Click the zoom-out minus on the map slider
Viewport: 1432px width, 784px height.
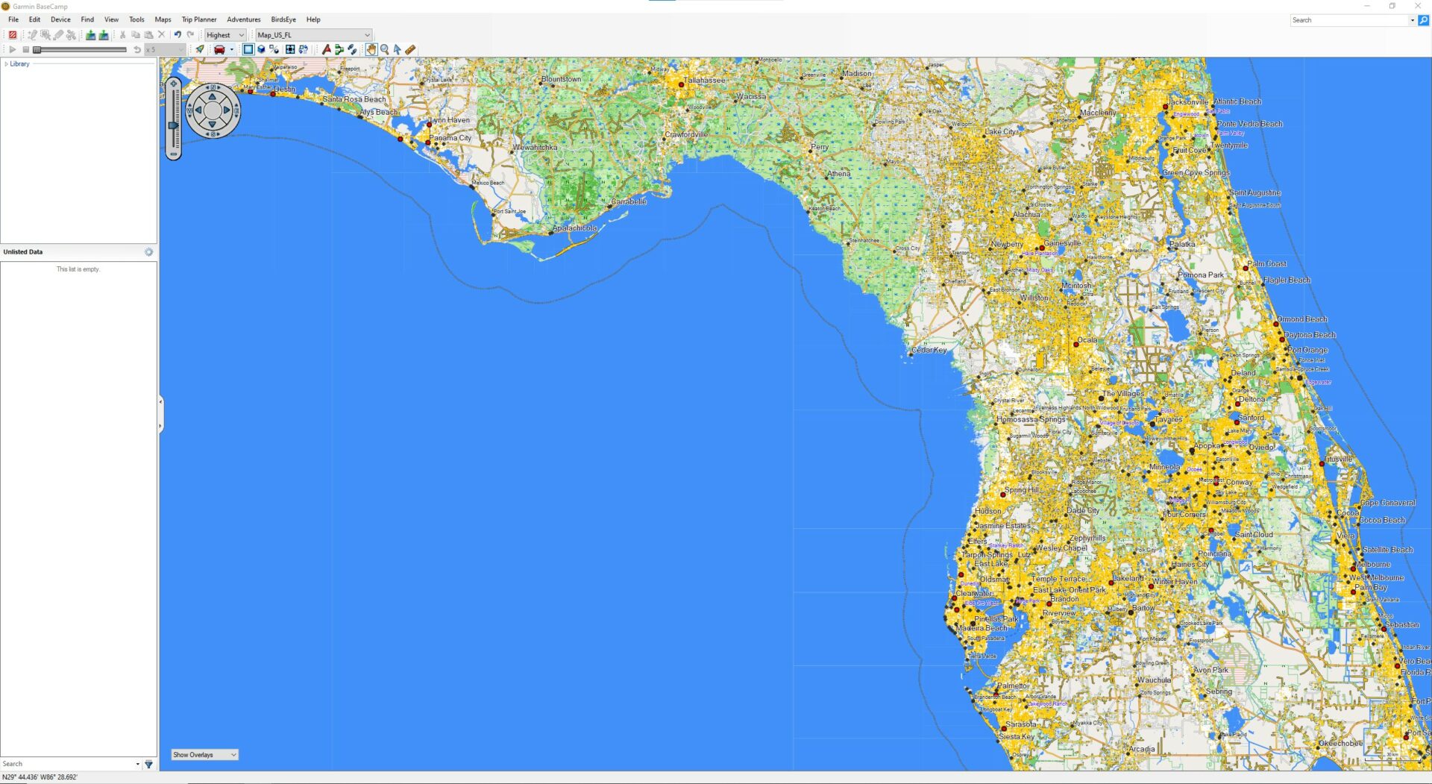tap(173, 154)
